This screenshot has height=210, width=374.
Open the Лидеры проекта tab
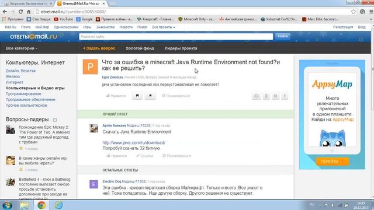click(x=181, y=48)
